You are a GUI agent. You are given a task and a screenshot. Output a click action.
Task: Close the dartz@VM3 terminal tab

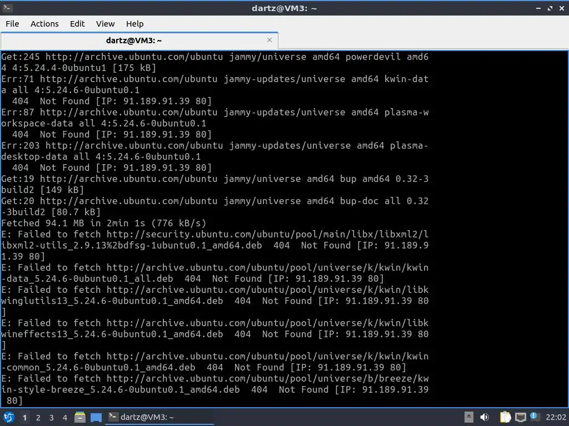click(x=269, y=40)
